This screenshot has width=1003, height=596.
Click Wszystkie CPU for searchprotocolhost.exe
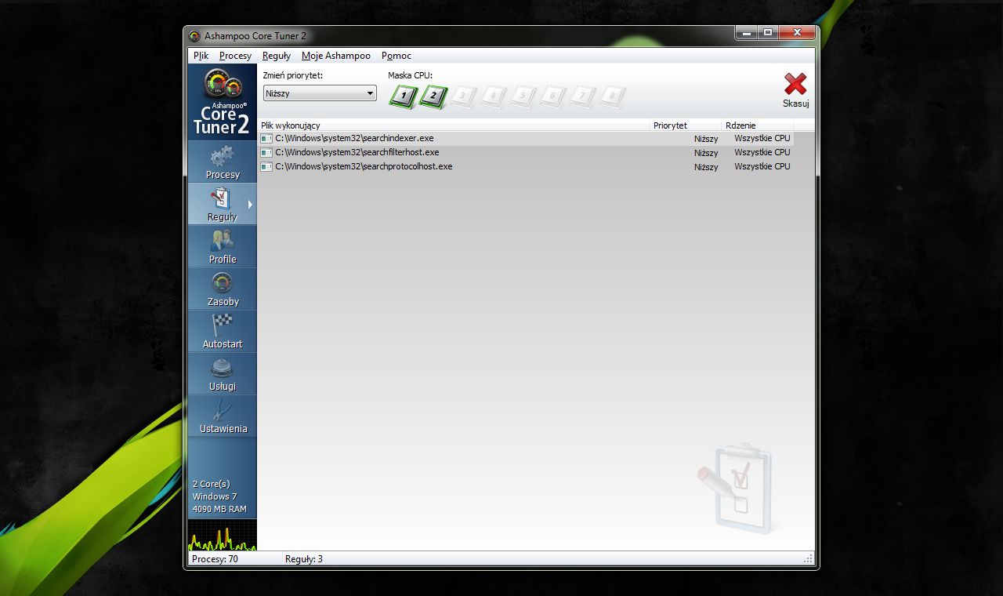(762, 167)
